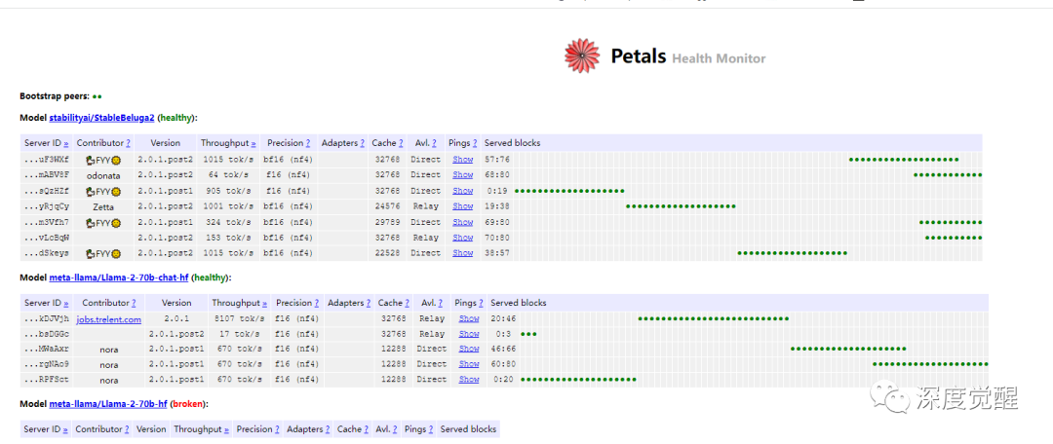Open Pings ? help in broken Llama-2-70b-hf table
This screenshot has height=444, width=1053.
[431, 429]
